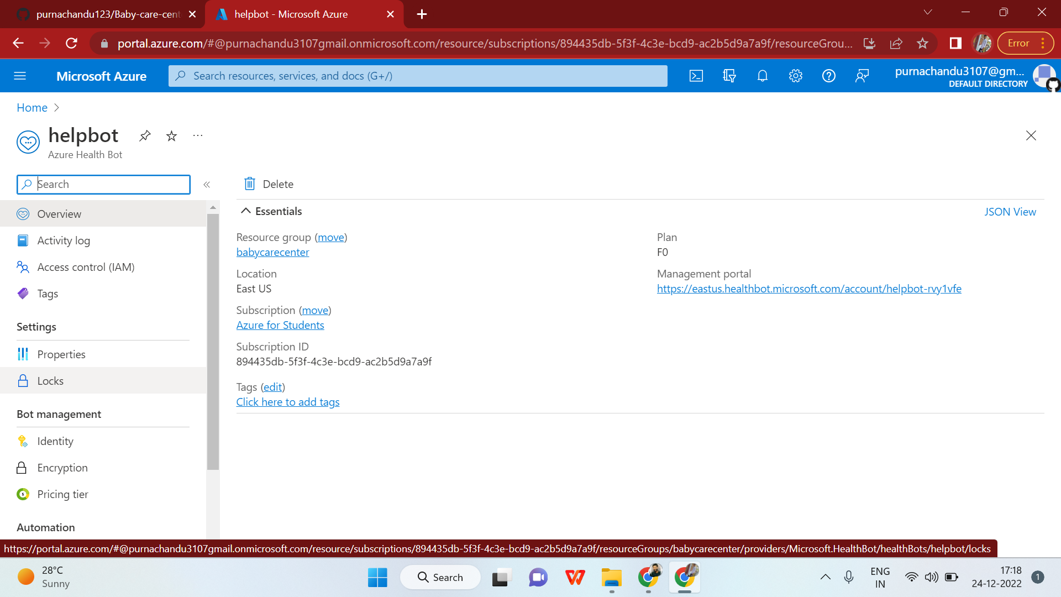This screenshot has height=597, width=1061.
Task: Open the Help question mark icon
Action: (x=829, y=76)
